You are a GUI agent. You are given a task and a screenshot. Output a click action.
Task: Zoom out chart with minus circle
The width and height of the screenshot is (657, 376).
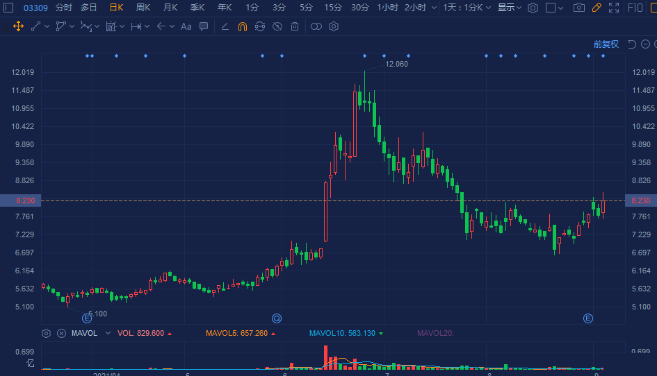point(646,44)
